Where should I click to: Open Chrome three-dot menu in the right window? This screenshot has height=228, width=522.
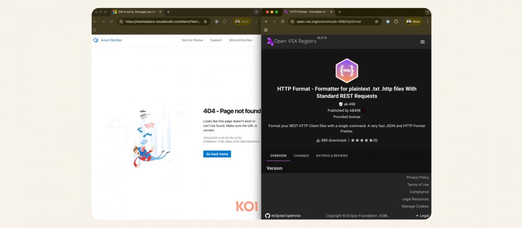coord(428,22)
